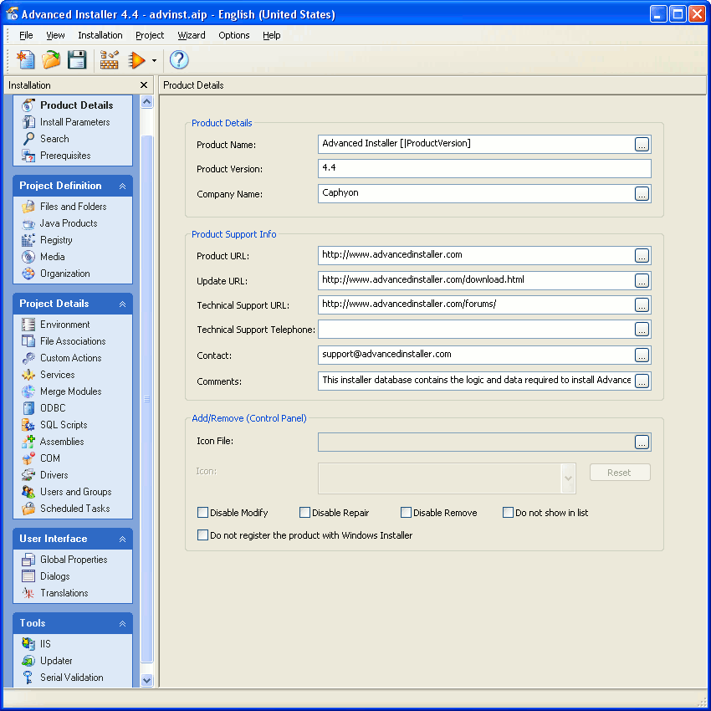Image resolution: width=711 pixels, height=711 pixels.
Task: Click ellipsis button next to Comments
Action: click(642, 381)
